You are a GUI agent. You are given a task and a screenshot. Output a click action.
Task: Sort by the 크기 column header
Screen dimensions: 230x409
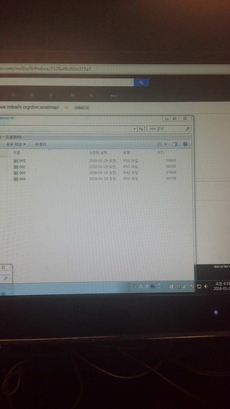(x=160, y=152)
